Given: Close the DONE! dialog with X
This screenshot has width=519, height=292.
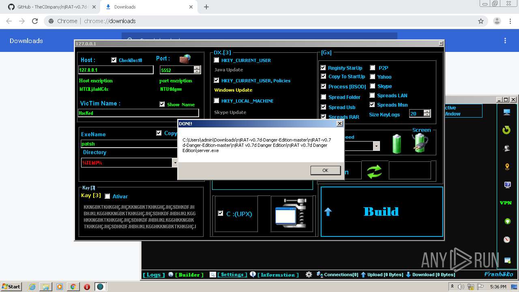Looking at the screenshot, I should 340,123.
